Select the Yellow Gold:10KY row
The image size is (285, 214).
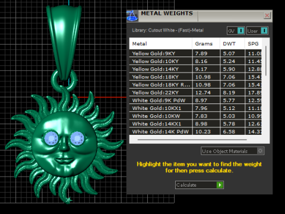(195, 61)
